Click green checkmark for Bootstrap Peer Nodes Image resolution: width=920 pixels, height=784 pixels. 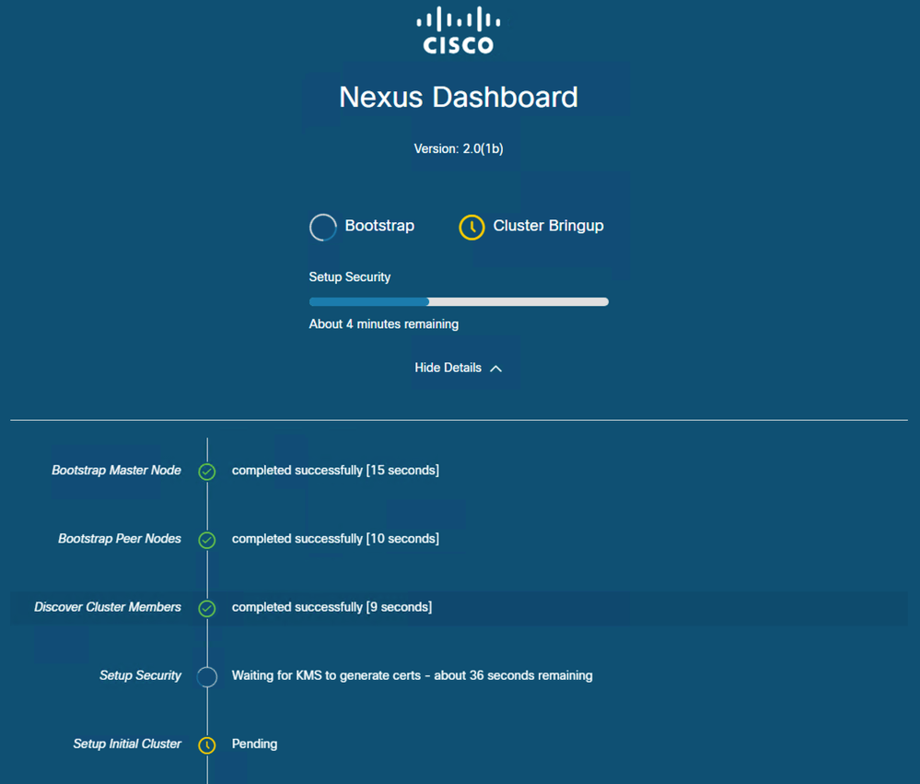tap(207, 540)
